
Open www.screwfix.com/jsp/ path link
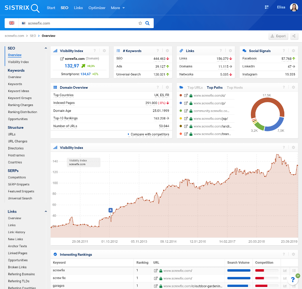click(211, 118)
